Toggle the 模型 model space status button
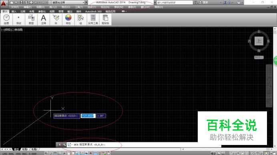 pyautogui.click(x=213, y=153)
